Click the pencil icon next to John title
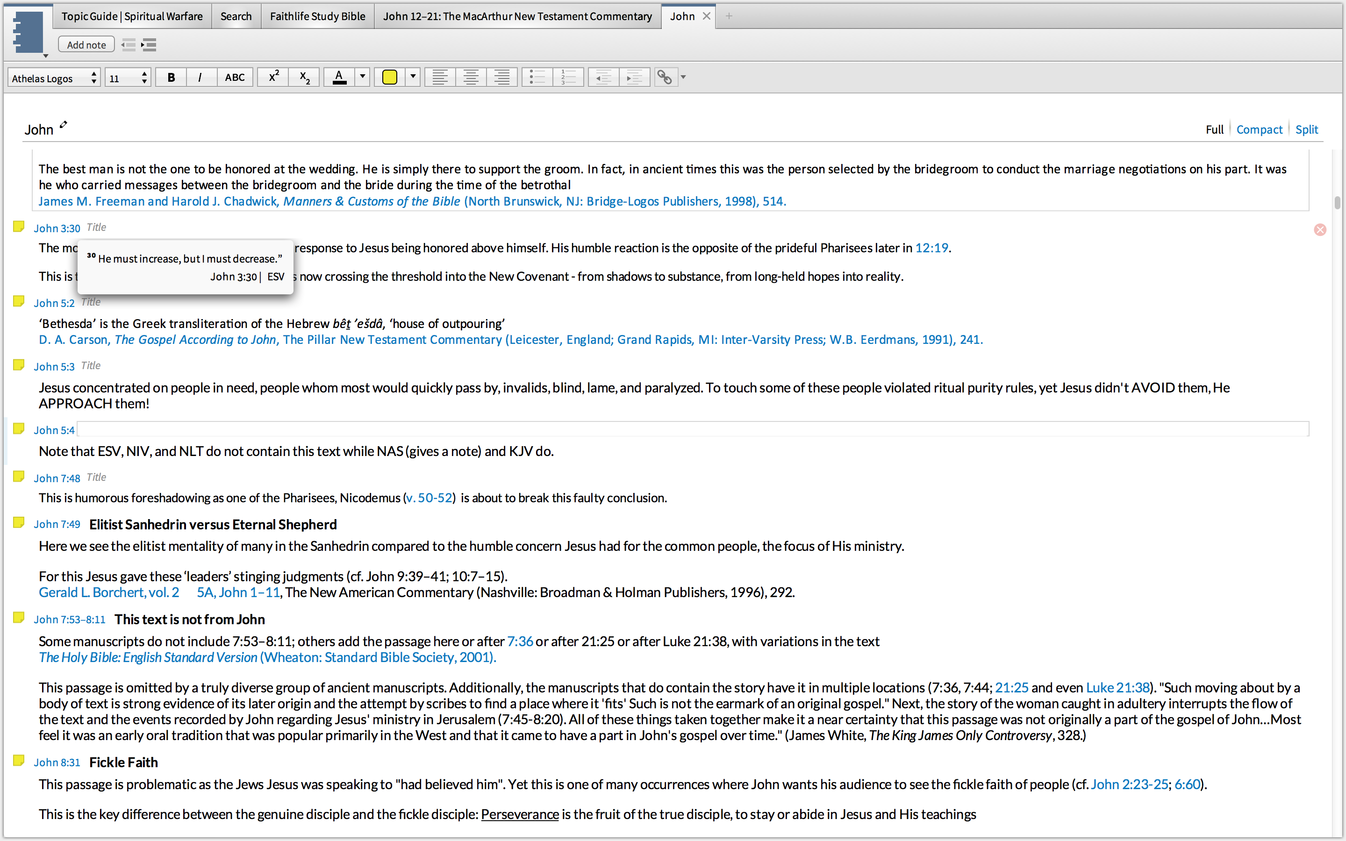The height and width of the screenshot is (841, 1346). 64,125
